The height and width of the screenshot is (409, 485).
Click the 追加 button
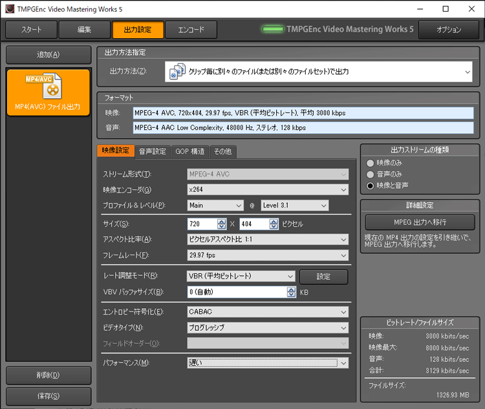point(48,55)
